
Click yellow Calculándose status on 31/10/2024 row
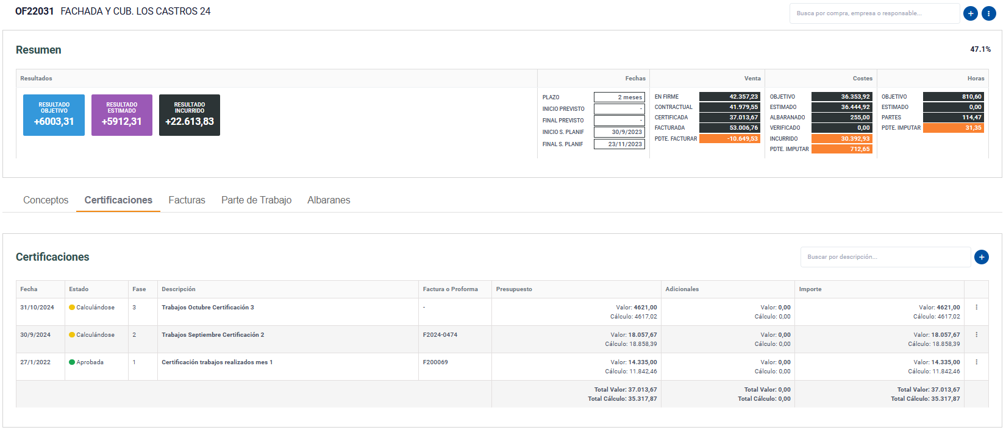pos(91,308)
